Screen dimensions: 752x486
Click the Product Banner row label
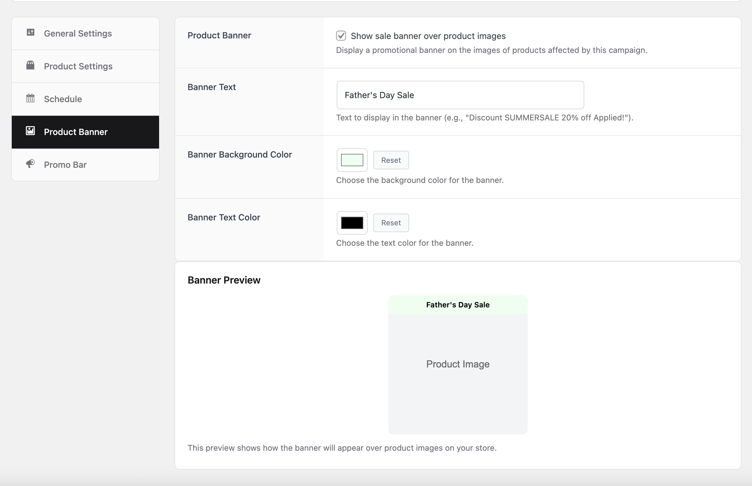coord(219,35)
